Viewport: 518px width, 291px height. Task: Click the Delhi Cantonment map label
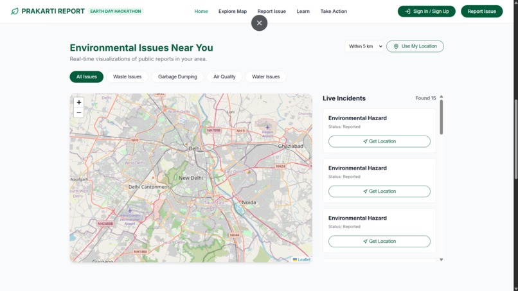(x=148, y=187)
